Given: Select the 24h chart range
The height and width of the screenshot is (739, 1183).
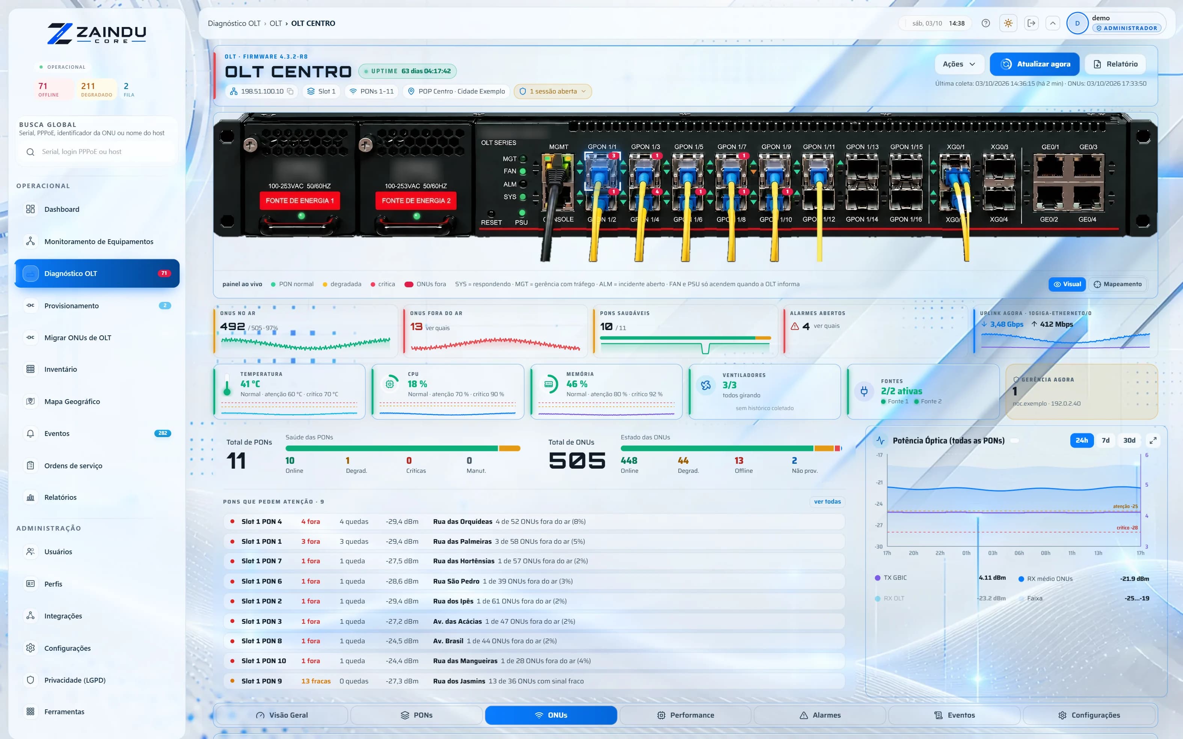Looking at the screenshot, I should tap(1081, 440).
